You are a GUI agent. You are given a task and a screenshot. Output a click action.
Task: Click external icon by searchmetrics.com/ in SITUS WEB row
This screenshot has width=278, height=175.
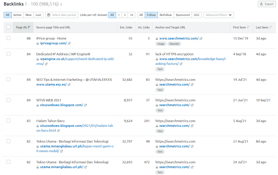click(192, 105)
